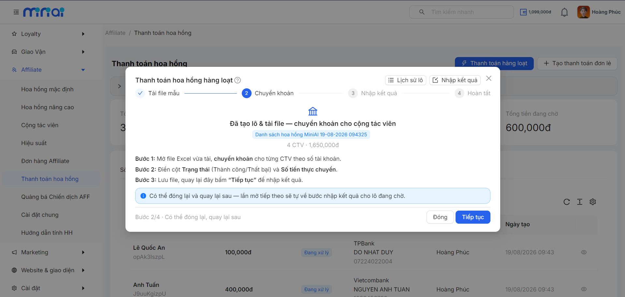The height and width of the screenshot is (297, 625).
Task: View details eye icon for Anh Tuấn row
Action: click(584, 289)
